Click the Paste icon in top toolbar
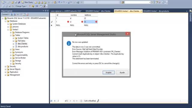Viewport: 192px width, 108px height. (55, 2)
